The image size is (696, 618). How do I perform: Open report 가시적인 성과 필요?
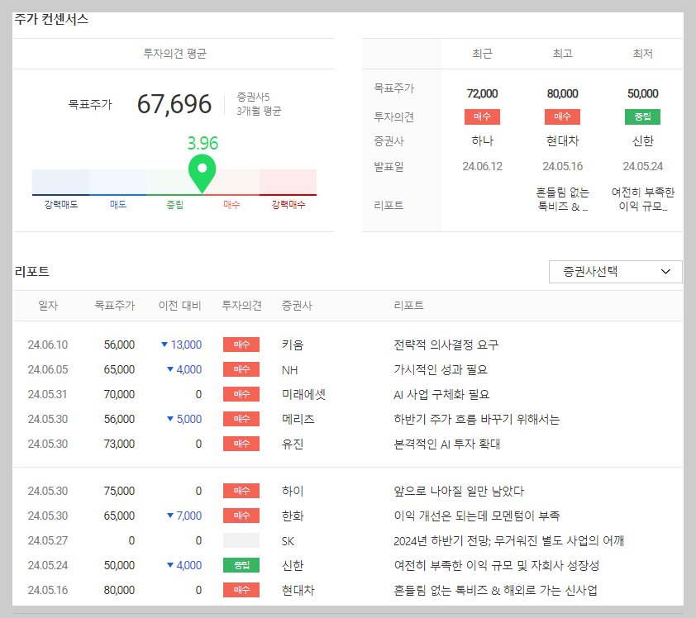click(441, 369)
